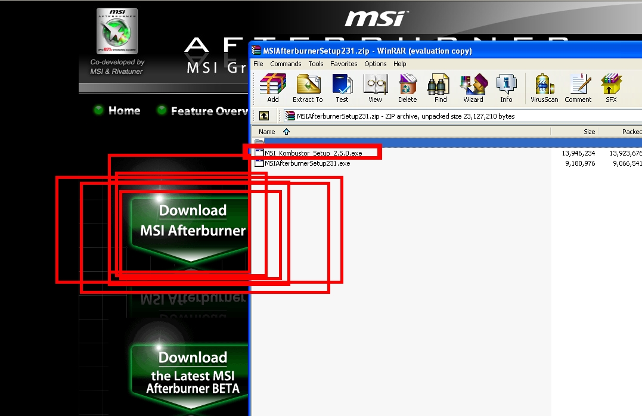Run VirusScan on the archive
642x416 pixels.
544,88
